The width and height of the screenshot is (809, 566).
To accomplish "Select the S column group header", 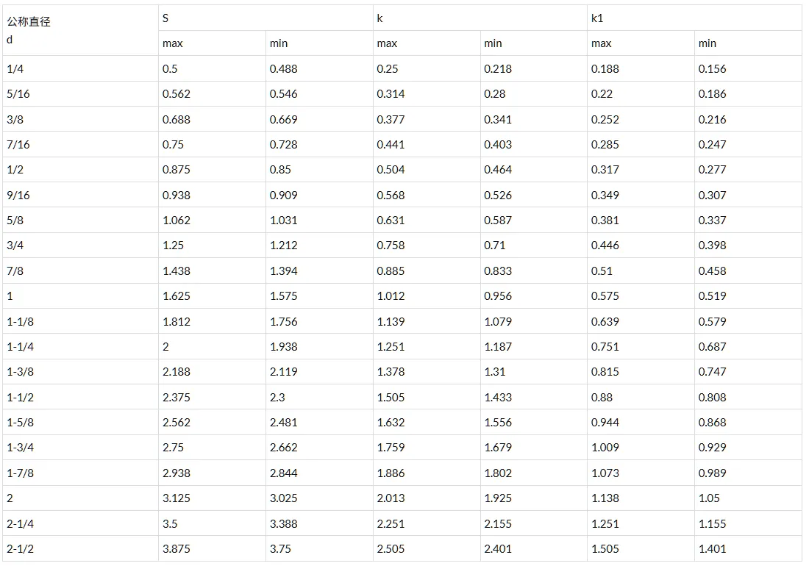I will (265, 18).
